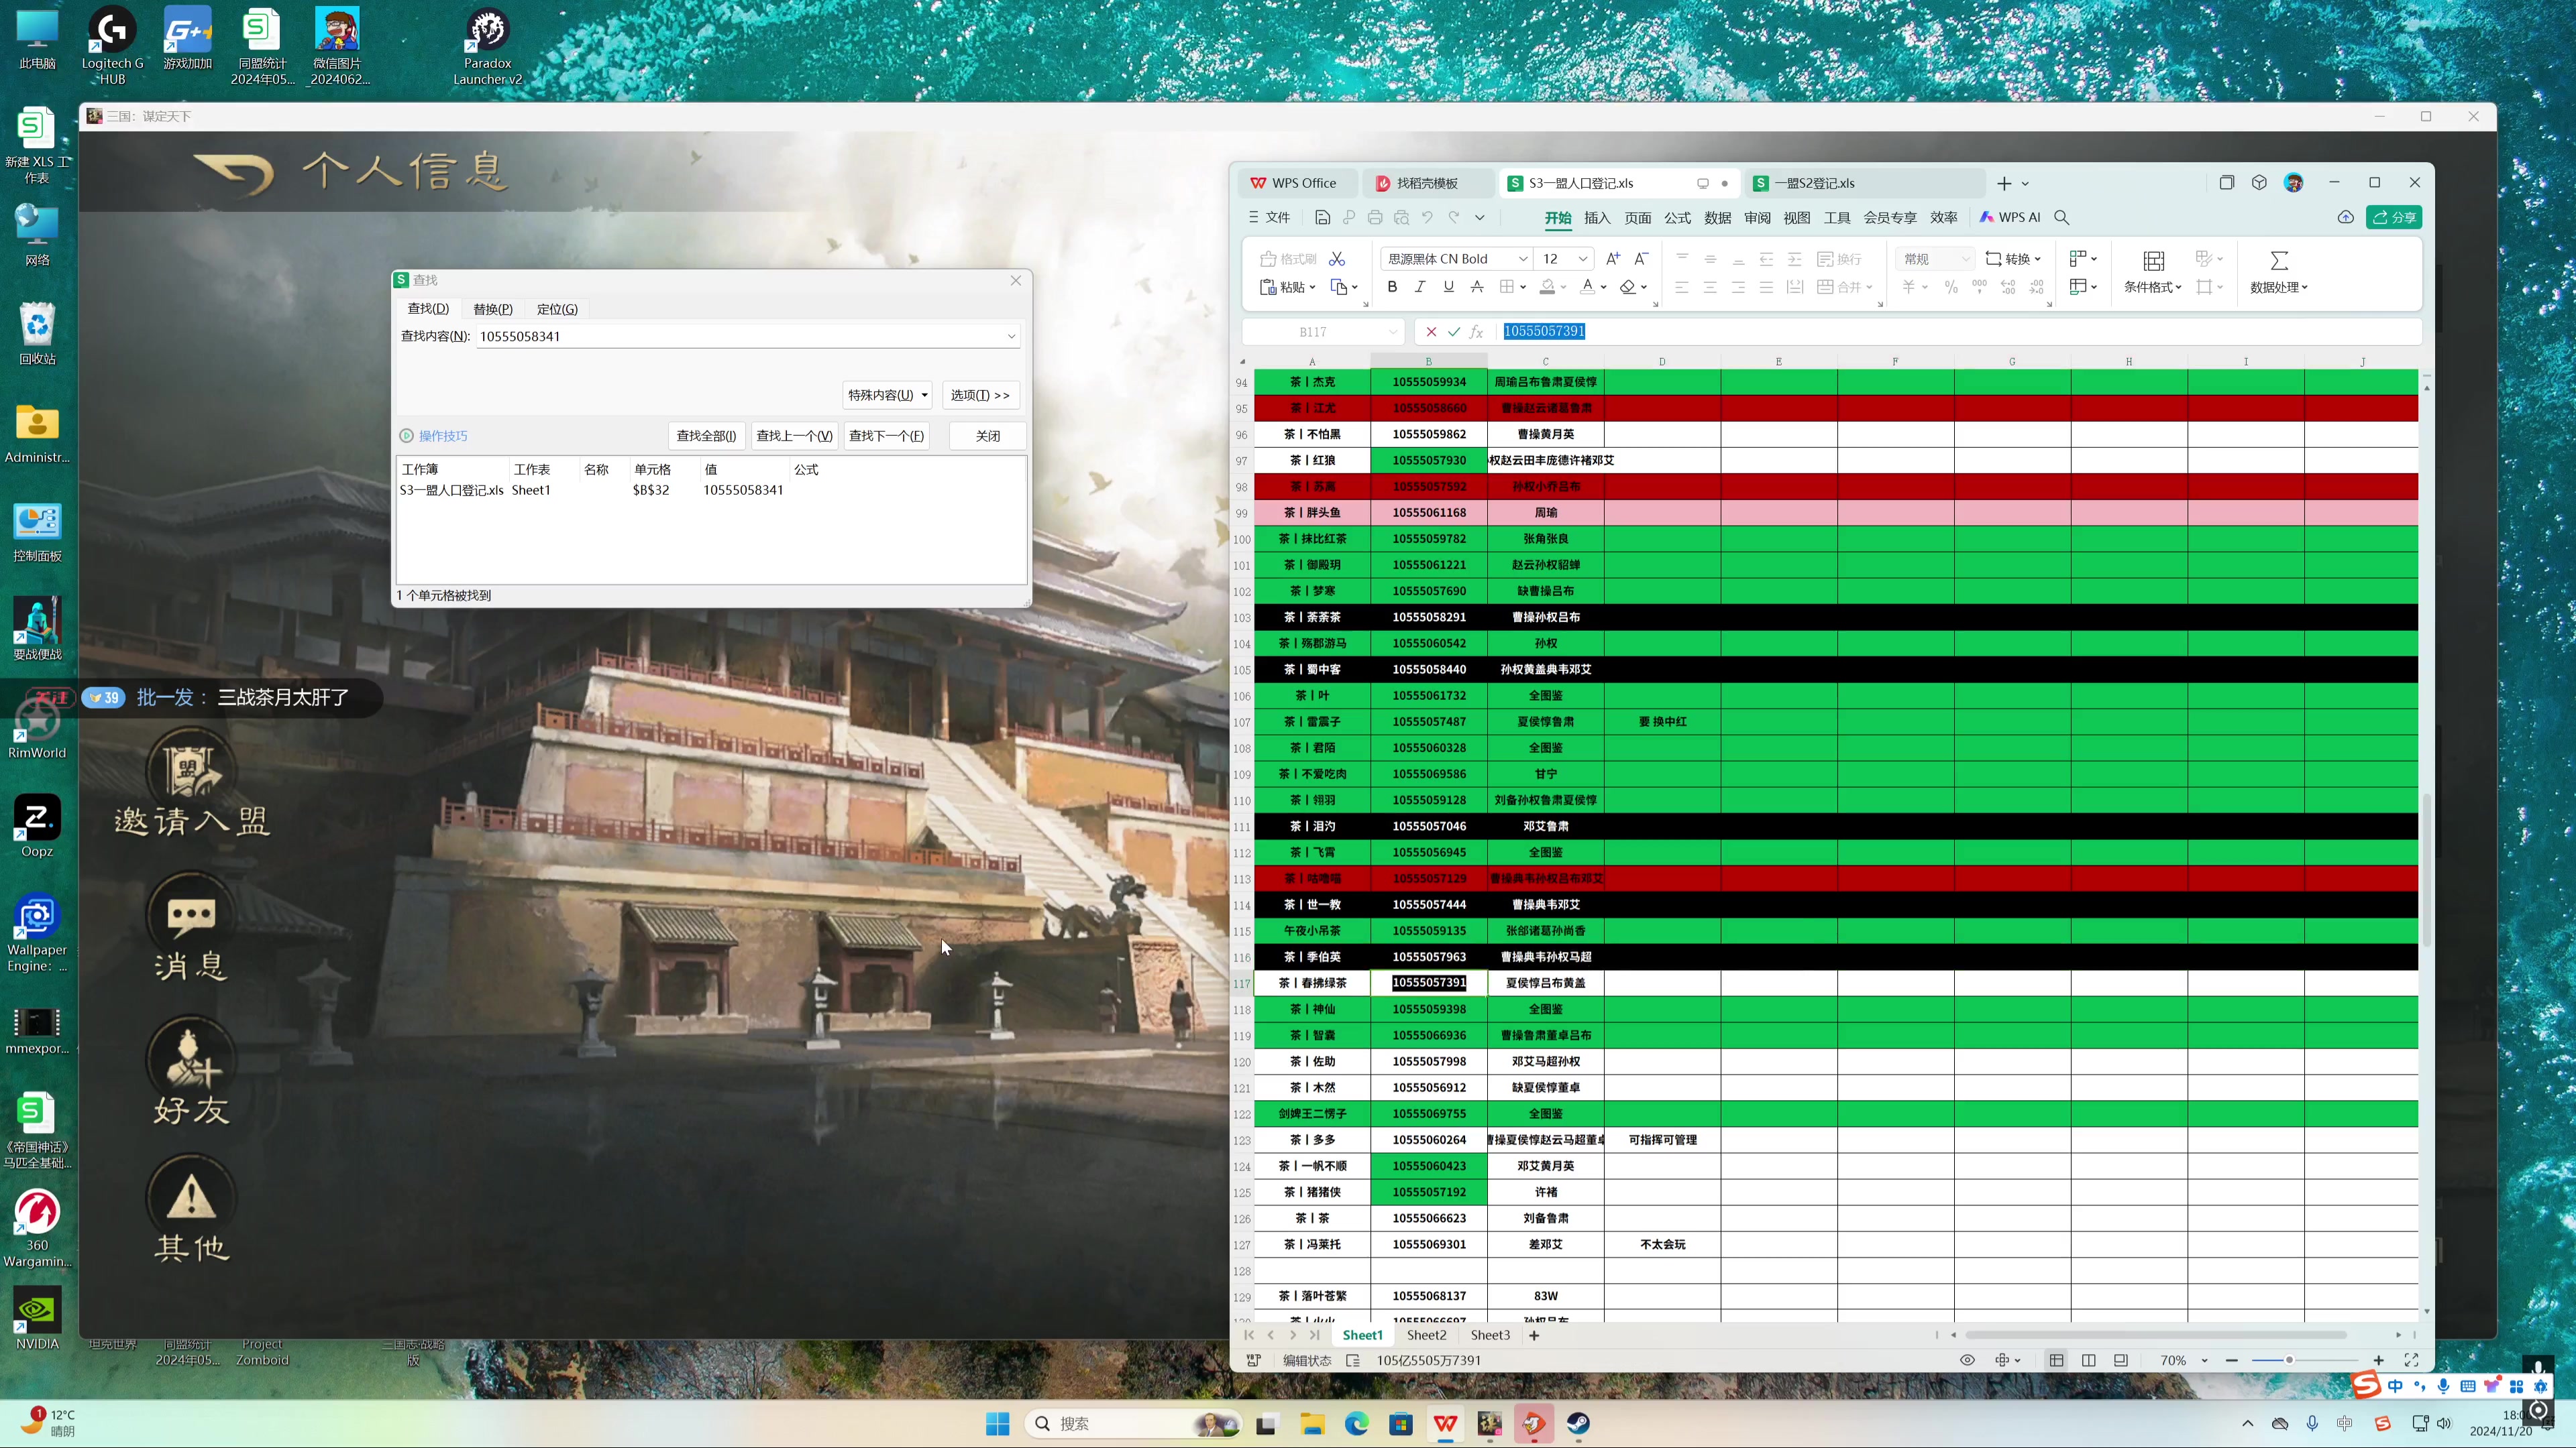This screenshot has height=1448, width=2576.
Task: Click the Print icon in WPS toolbar
Action: pos(1375,217)
